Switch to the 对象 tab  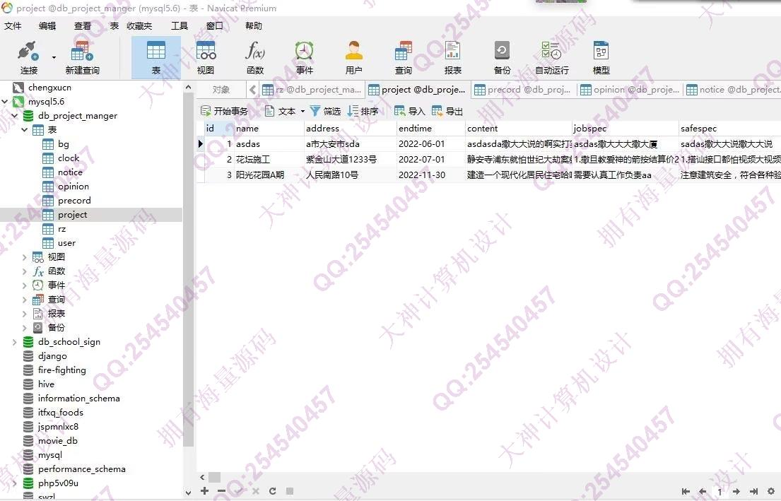[x=221, y=90]
